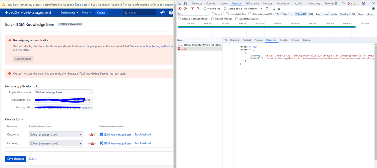Click enable outgoing authentication link

click(157, 46)
